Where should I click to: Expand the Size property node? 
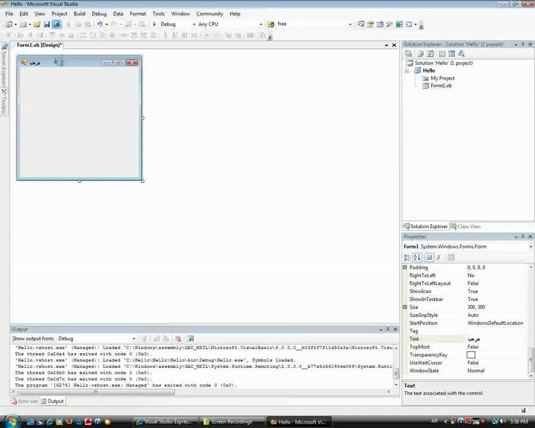[x=405, y=307]
